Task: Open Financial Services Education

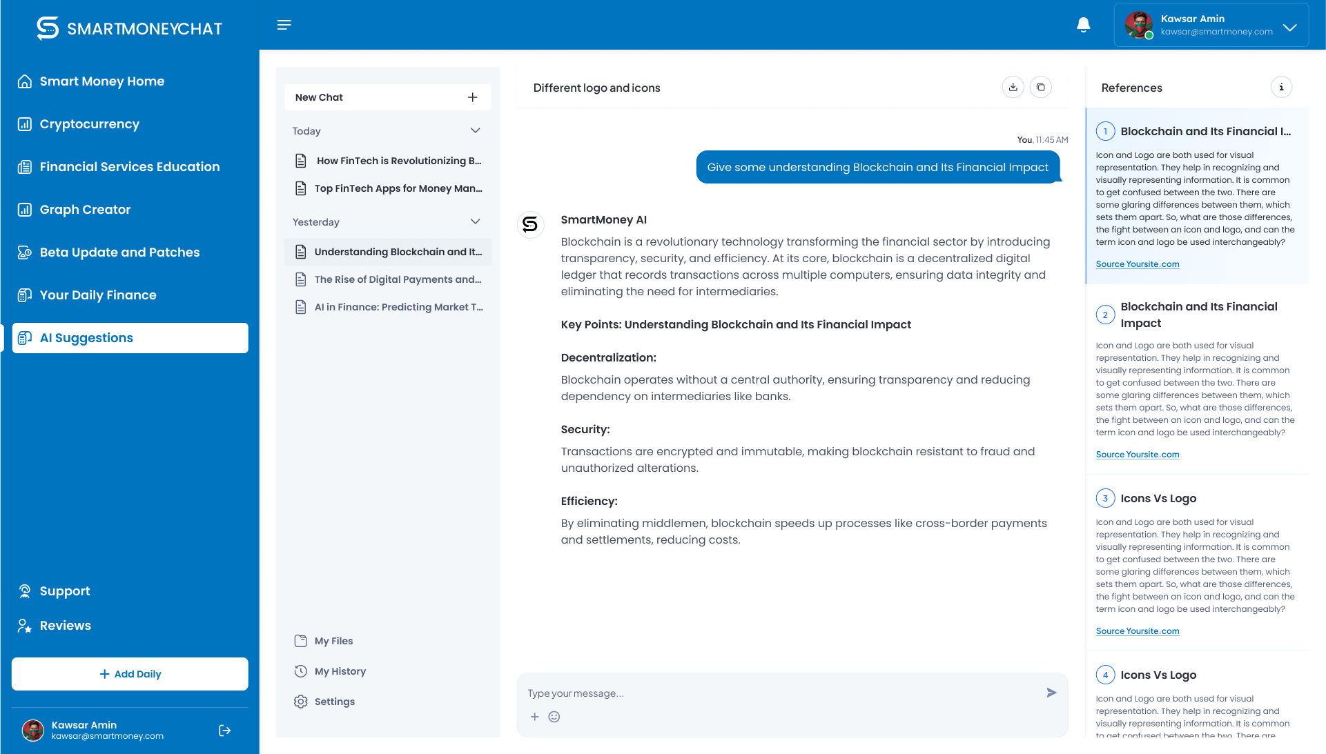Action: click(130, 167)
